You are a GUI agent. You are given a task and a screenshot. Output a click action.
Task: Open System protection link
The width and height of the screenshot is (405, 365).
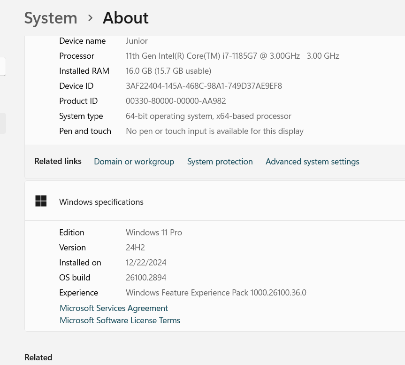[x=220, y=162]
